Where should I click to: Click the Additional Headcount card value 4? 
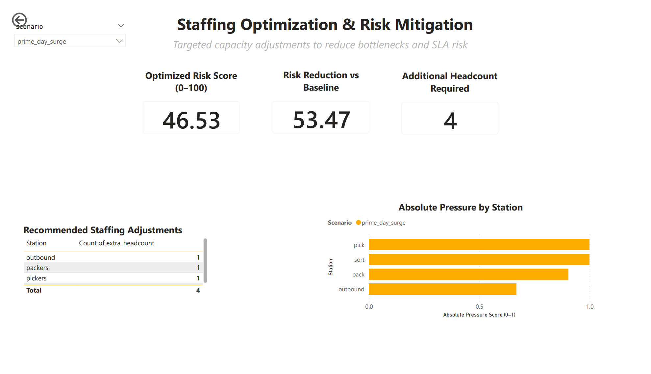click(450, 121)
